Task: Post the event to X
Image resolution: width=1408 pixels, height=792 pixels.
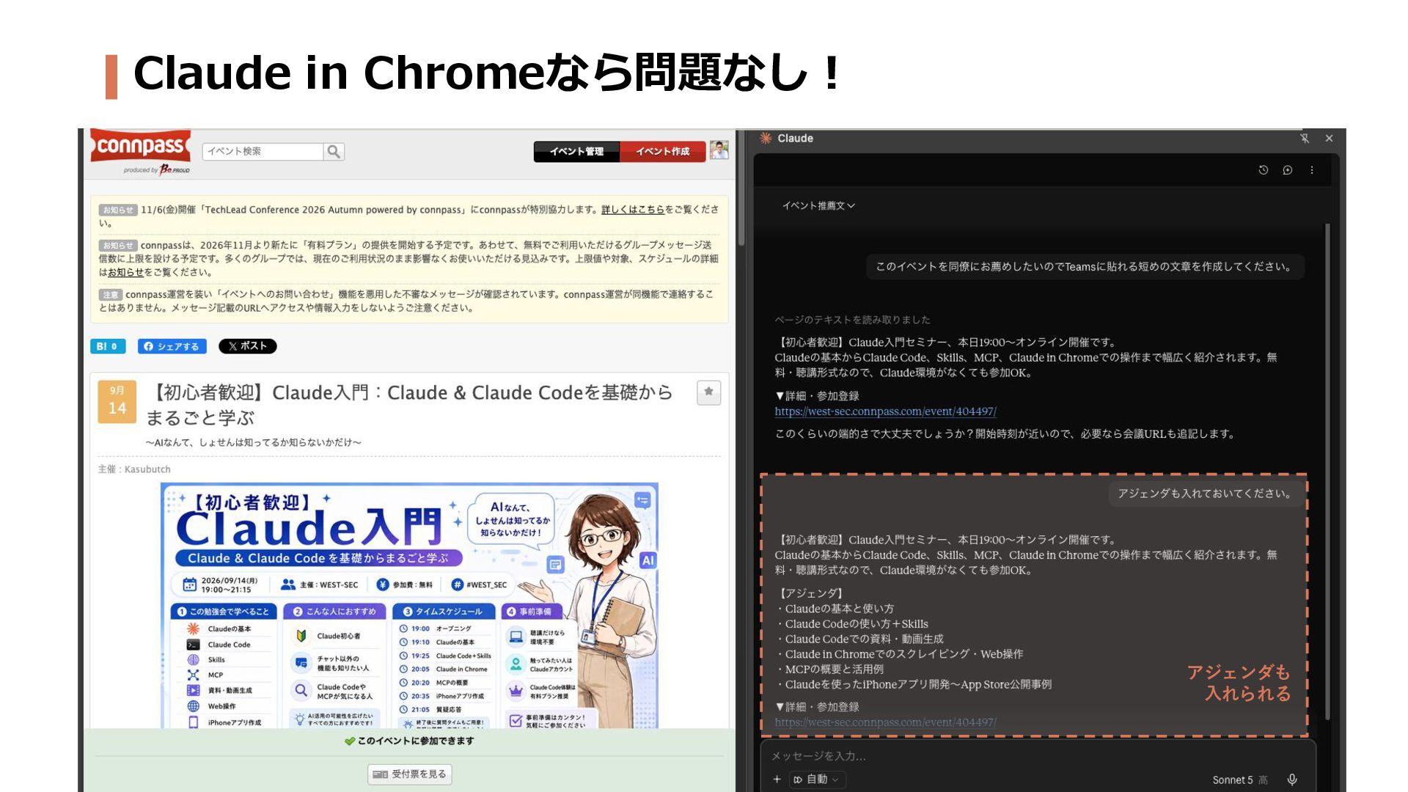Action: click(247, 346)
